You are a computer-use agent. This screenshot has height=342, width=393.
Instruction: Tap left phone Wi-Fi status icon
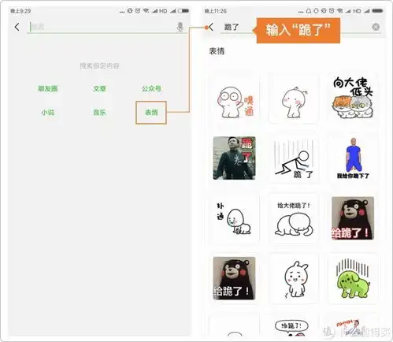click(146, 11)
